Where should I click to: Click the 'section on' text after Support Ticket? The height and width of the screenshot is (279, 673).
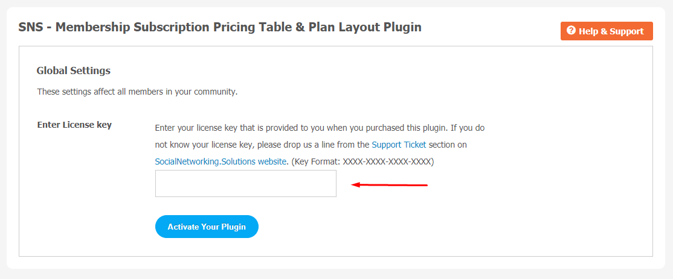448,145
